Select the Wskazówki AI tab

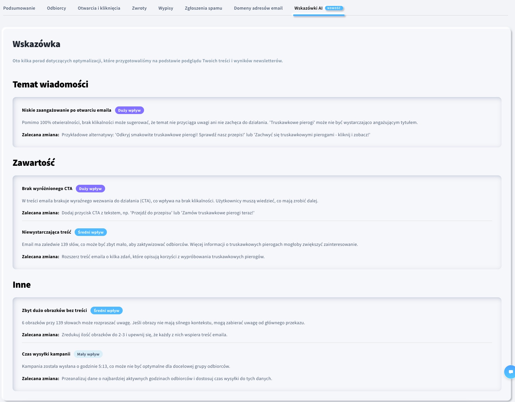(x=308, y=8)
